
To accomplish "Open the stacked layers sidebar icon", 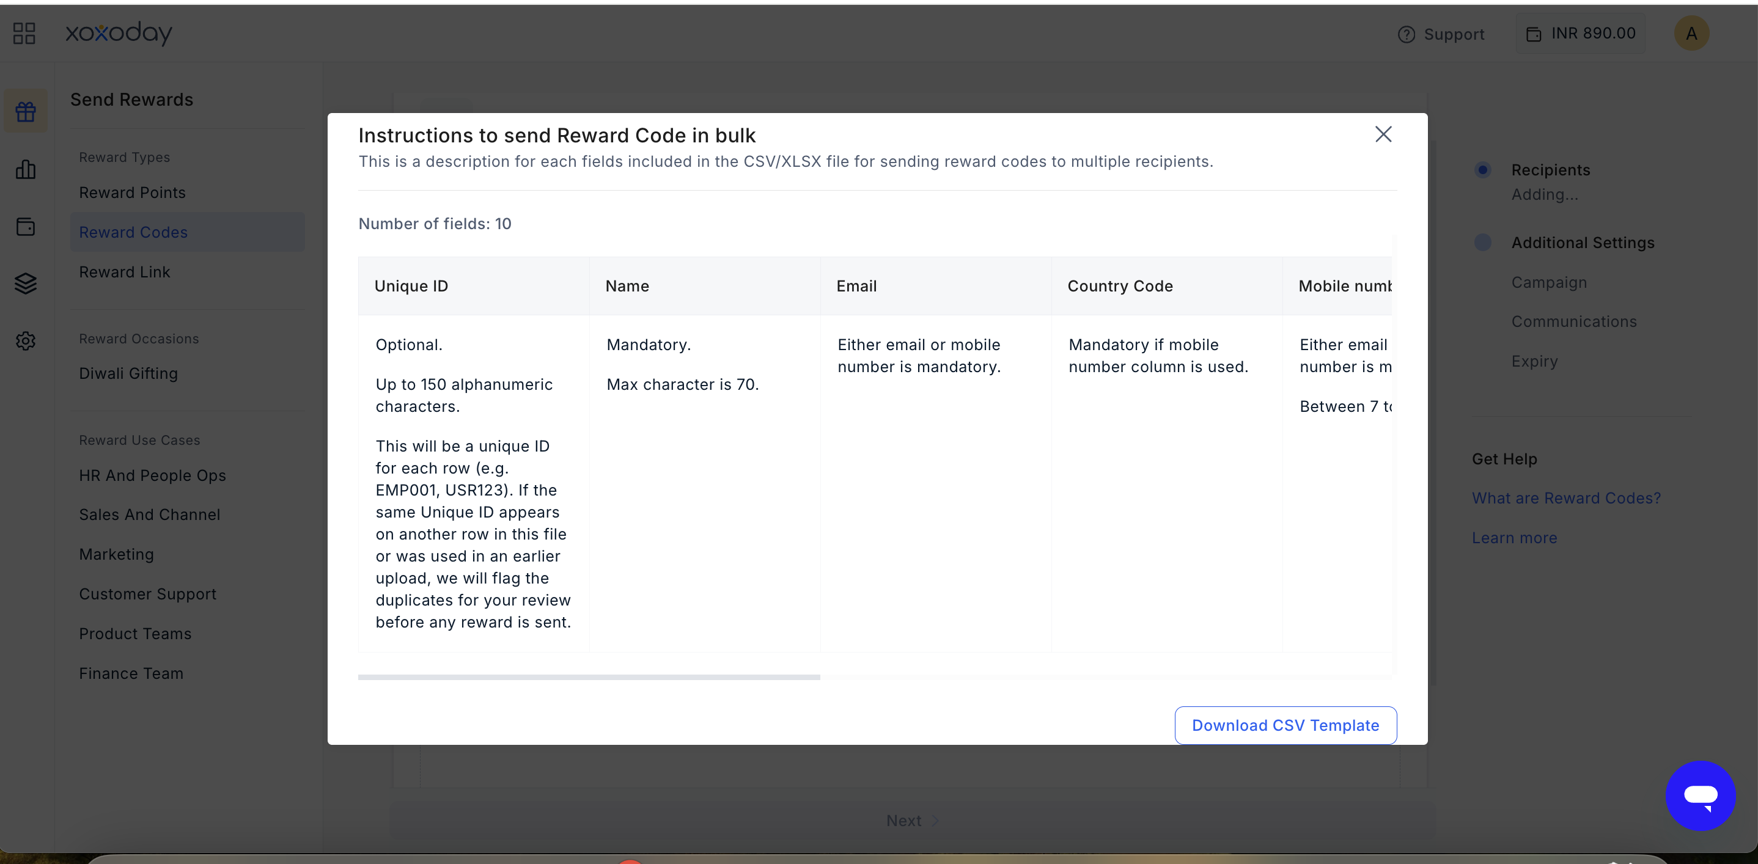I will (26, 284).
